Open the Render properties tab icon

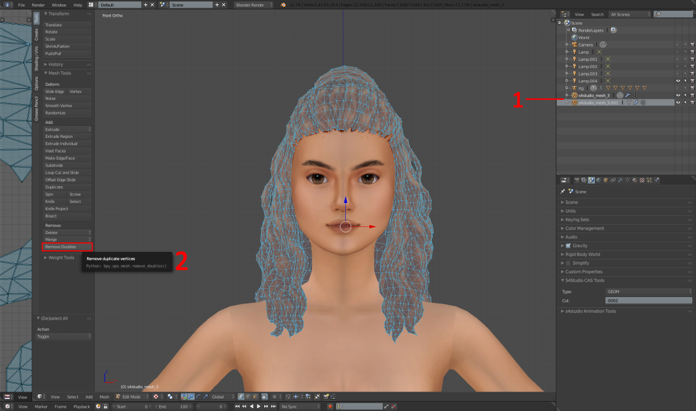(577, 180)
